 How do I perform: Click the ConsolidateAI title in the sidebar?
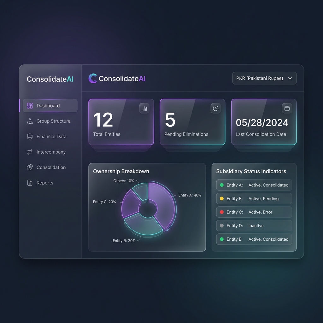pos(50,79)
